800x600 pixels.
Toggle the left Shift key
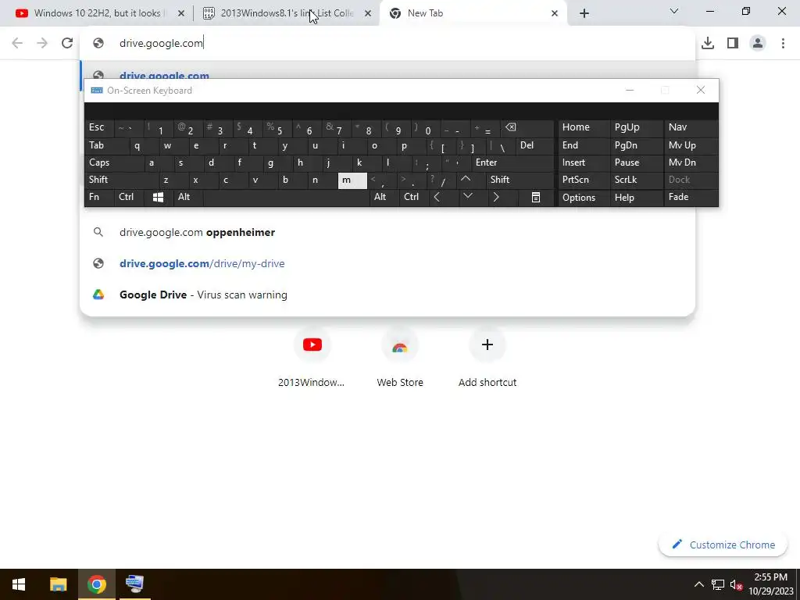[121, 180]
